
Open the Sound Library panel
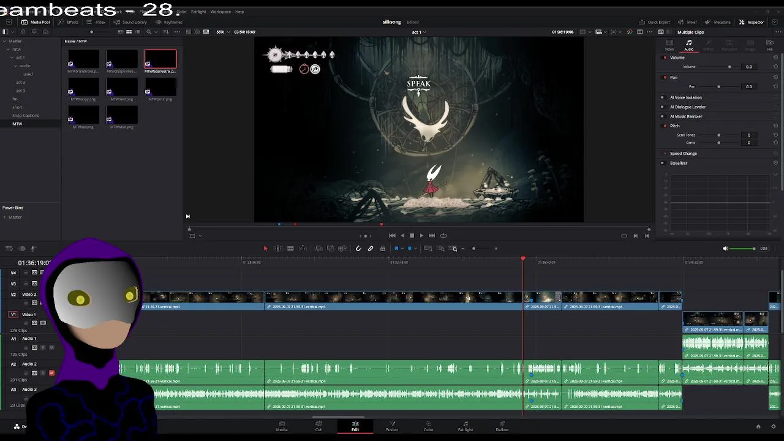click(x=130, y=22)
